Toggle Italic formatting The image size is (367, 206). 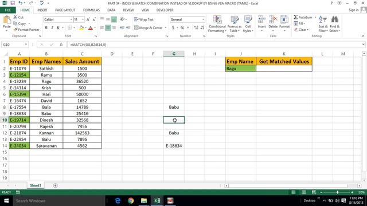52,28
